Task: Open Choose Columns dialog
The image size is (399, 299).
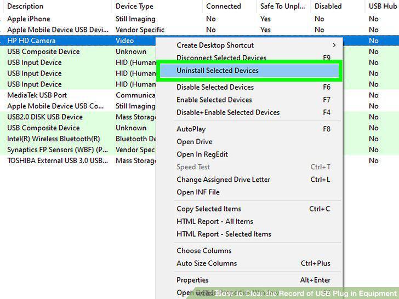Action: pyautogui.click(x=249, y=251)
